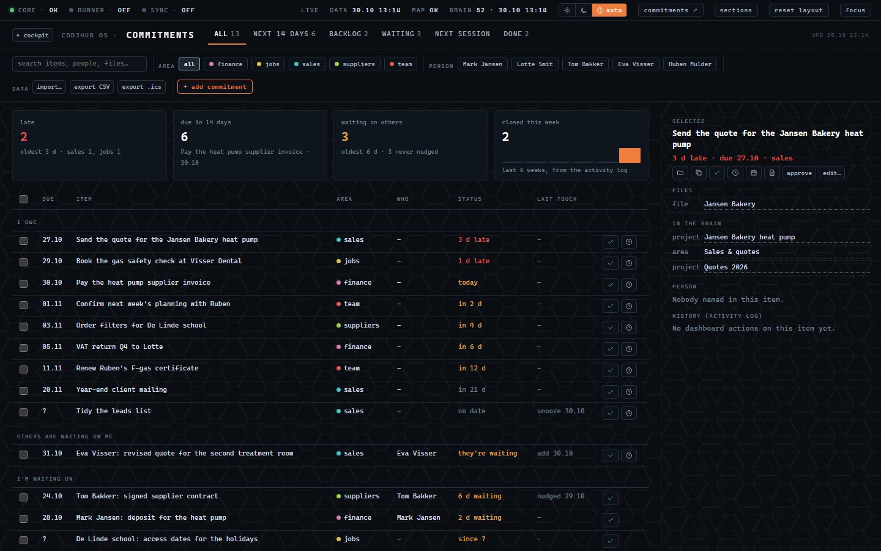Open the BACKLOG tab
Screen dimensions: 881x551
(x=349, y=34)
